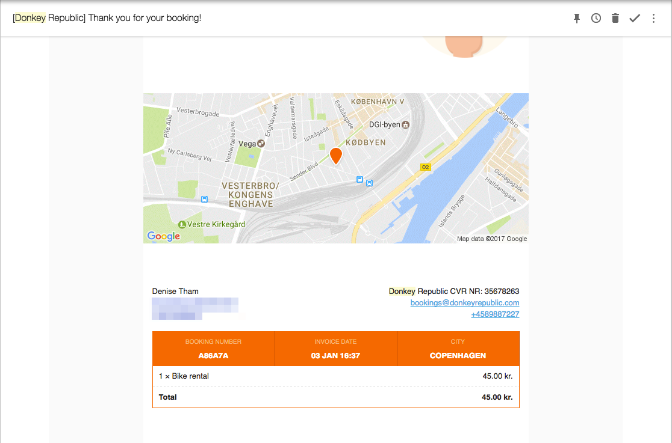Click the O2 road shield on map
This screenshot has height=443, width=672.
tap(425, 167)
